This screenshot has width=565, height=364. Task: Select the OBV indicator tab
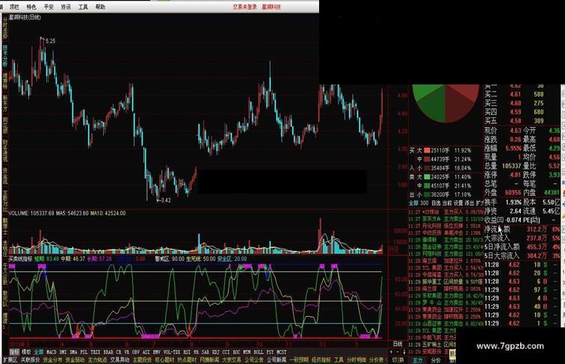point(136,352)
